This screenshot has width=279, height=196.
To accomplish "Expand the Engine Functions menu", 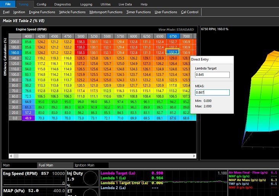I will point(42,12).
